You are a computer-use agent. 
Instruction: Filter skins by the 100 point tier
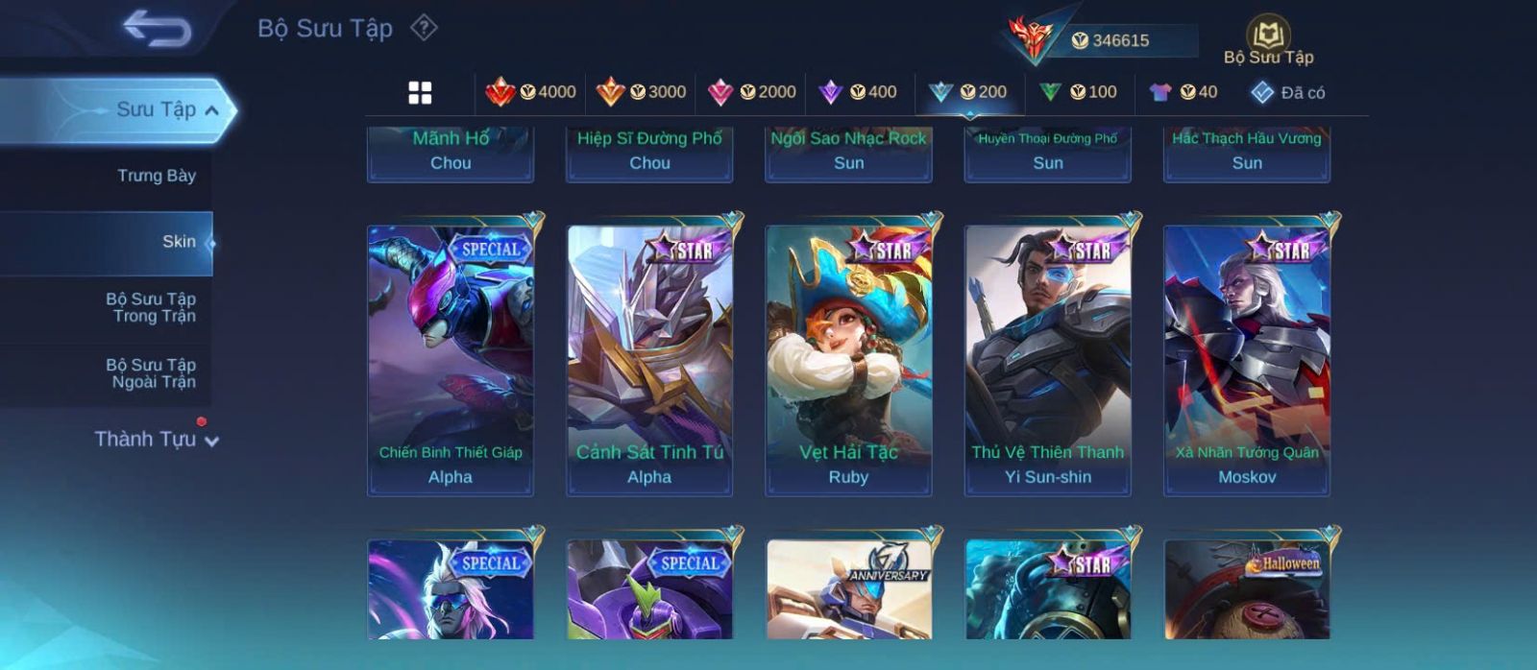[1078, 92]
